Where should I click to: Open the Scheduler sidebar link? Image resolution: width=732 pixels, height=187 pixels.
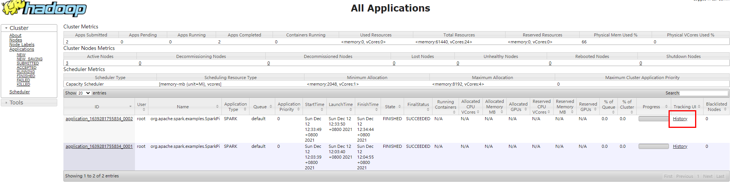tap(20, 92)
